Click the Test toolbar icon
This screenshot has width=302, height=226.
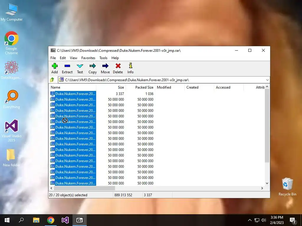click(80, 66)
